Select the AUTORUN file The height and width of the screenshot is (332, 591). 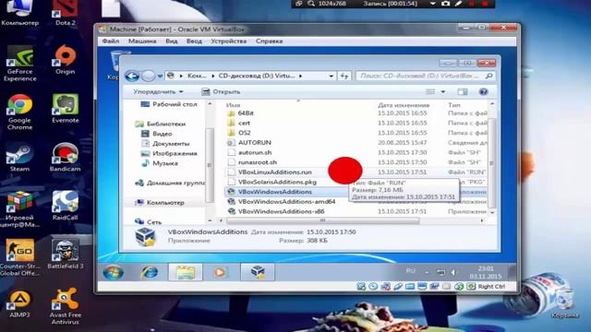pos(249,142)
